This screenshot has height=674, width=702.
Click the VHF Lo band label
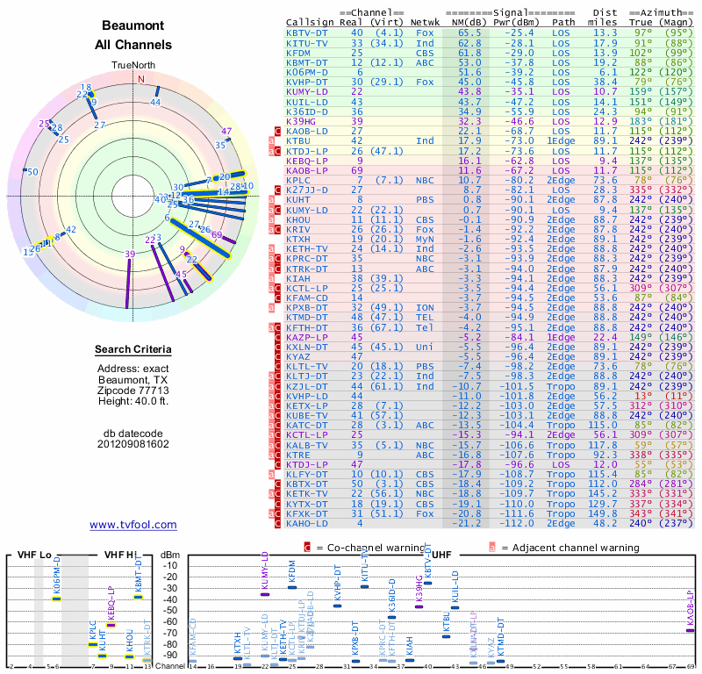pyautogui.click(x=34, y=555)
